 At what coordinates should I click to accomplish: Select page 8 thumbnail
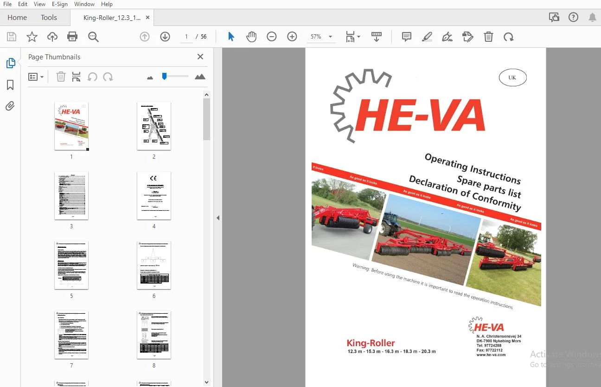tap(154, 335)
